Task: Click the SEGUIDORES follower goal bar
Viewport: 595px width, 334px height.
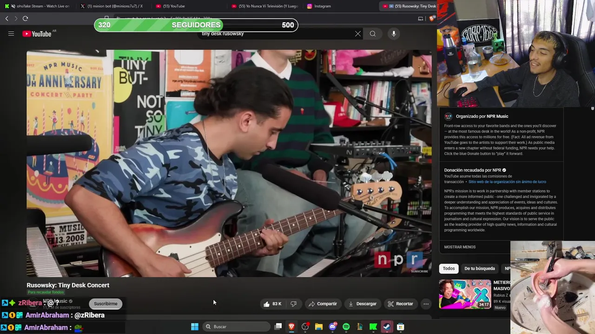Action: 196,25
